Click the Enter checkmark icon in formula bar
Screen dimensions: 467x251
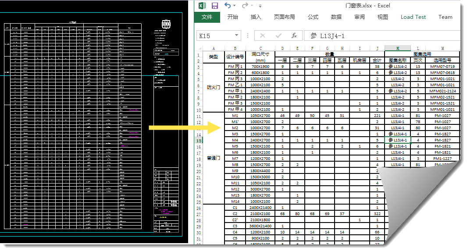pos(278,35)
